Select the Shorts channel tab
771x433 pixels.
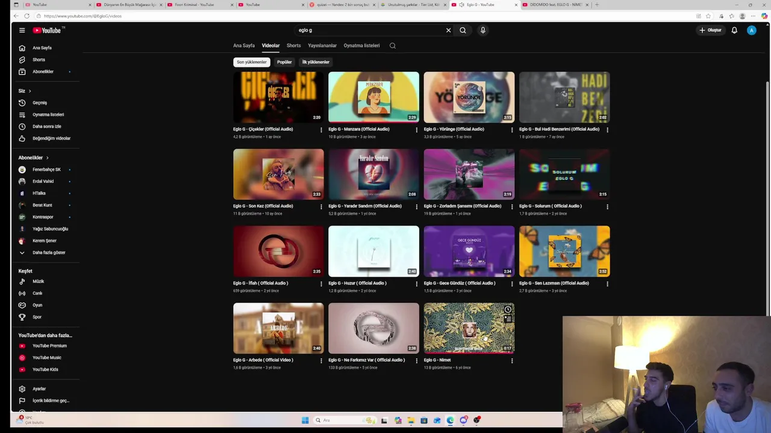[x=294, y=46]
